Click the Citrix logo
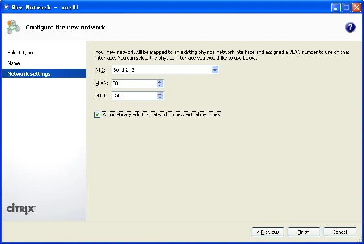 (21, 209)
